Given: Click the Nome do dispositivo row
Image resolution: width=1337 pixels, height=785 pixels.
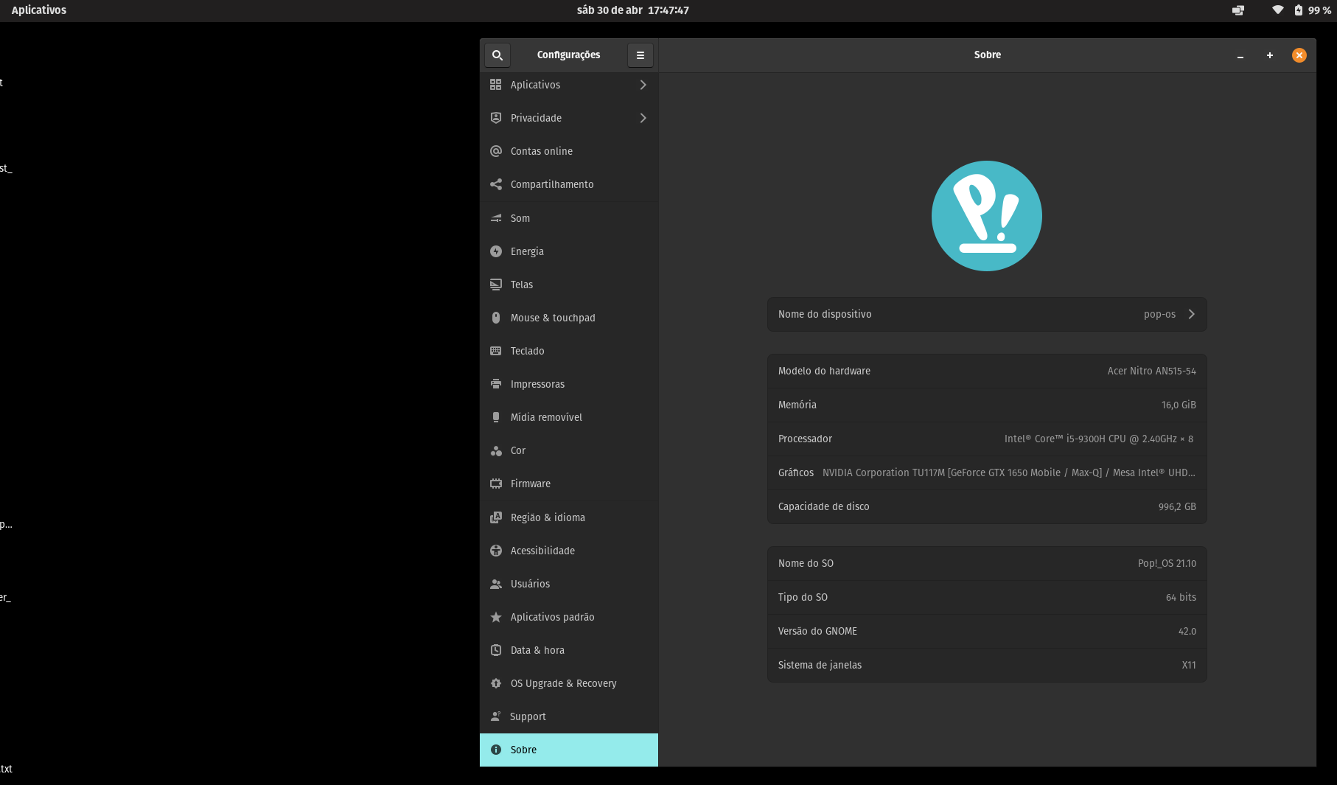Looking at the screenshot, I should pos(987,314).
